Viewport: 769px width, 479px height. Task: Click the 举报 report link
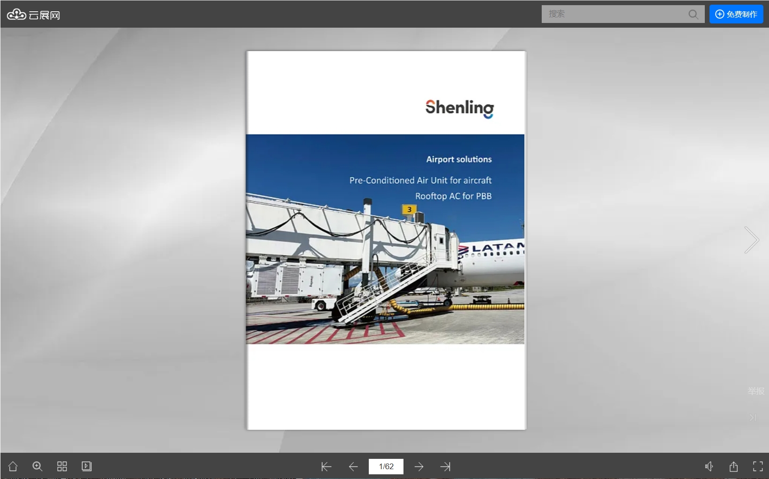[x=755, y=391]
